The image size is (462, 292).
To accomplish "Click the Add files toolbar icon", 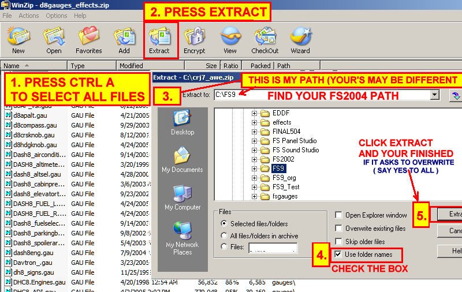I will pyautogui.click(x=124, y=39).
